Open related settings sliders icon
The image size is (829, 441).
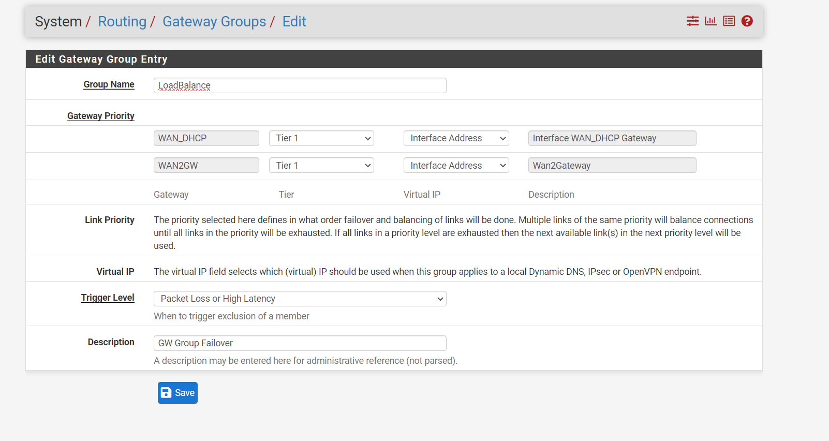pyautogui.click(x=692, y=21)
